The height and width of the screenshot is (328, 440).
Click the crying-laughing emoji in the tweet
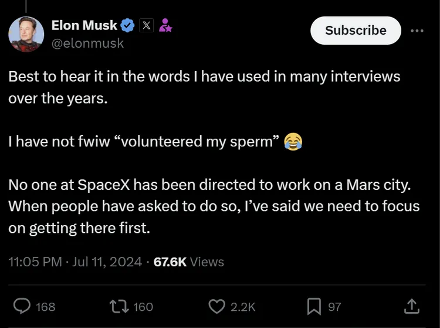click(293, 142)
